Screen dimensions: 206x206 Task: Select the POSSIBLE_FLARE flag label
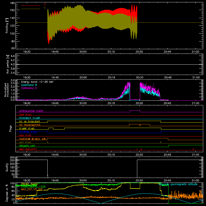pyautogui.click(x=30, y=118)
